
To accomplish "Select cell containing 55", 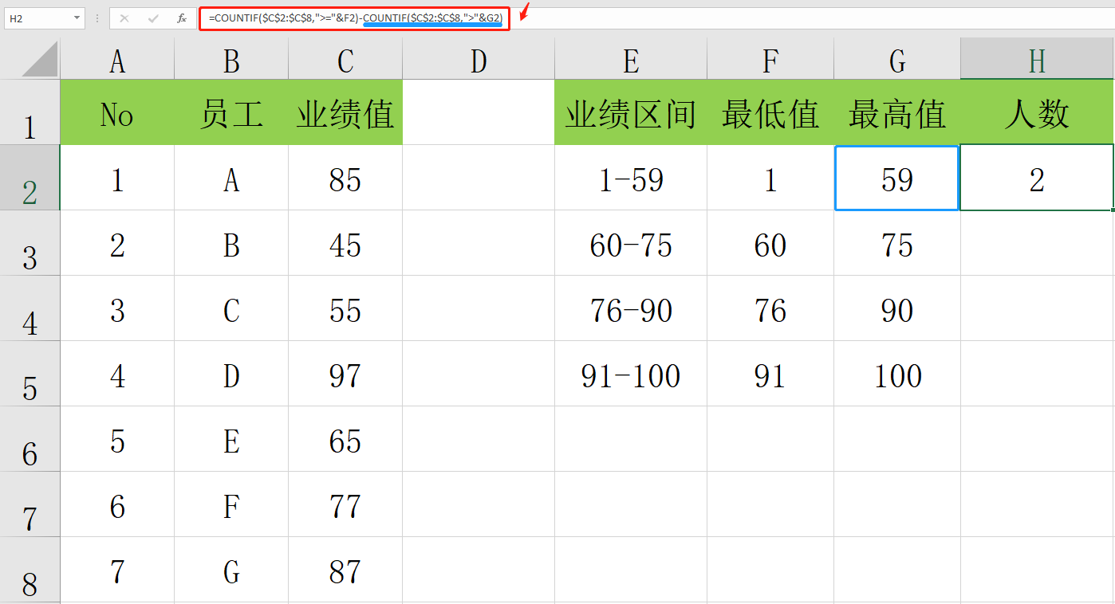I will (345, 308).
